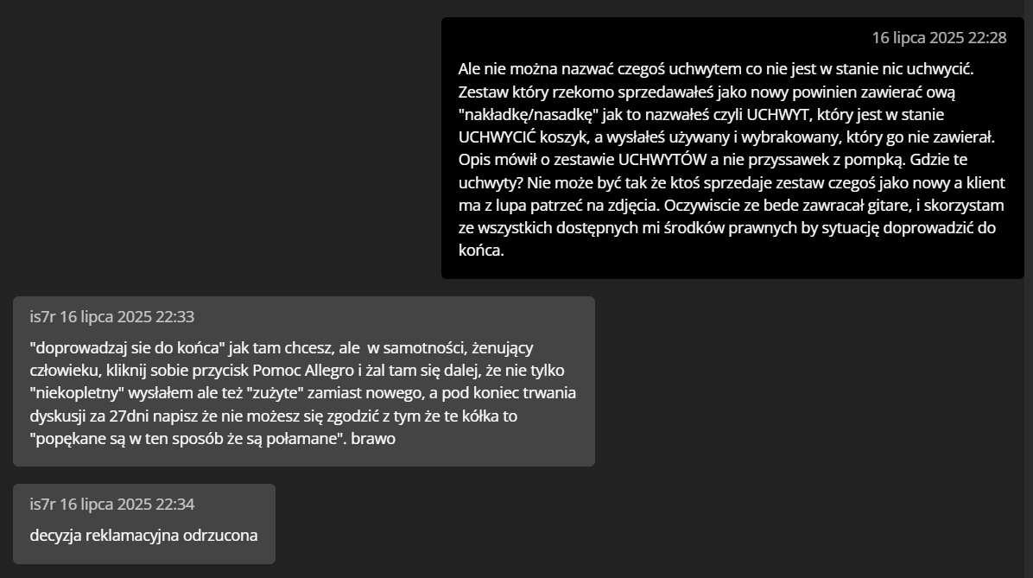This screenshot has width=1033, height=578.
Task: Select the "decyzja reklamacyjna odrzucona" message
Action: click(143, 535)
